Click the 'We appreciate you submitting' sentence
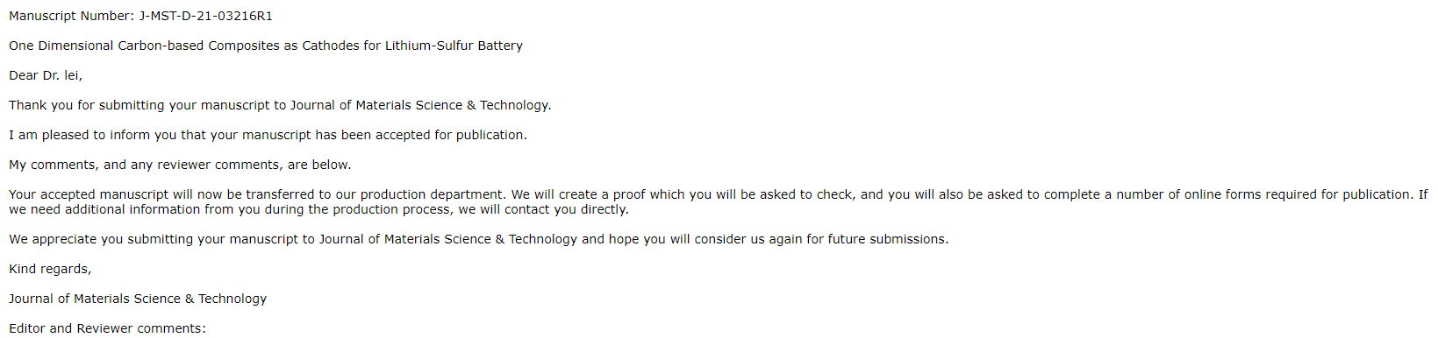This screenshot has height=338, width=1438. point(478,239)
